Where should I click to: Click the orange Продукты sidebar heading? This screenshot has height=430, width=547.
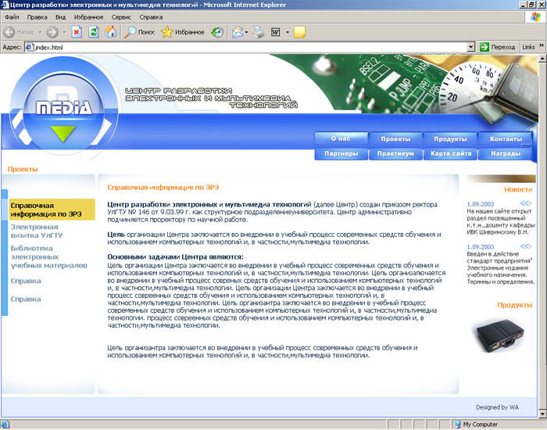[514, 305]
